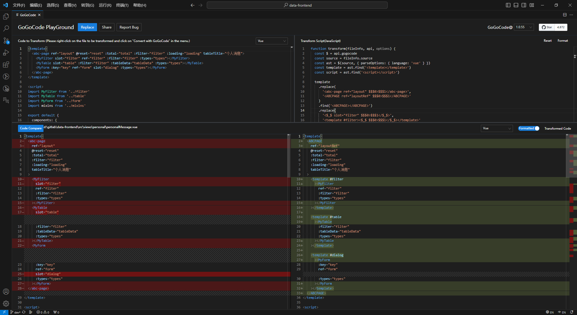Click the Report Bug button
Image resolution: width=577 pixels, height=315 pixels.
click(129, 27)
